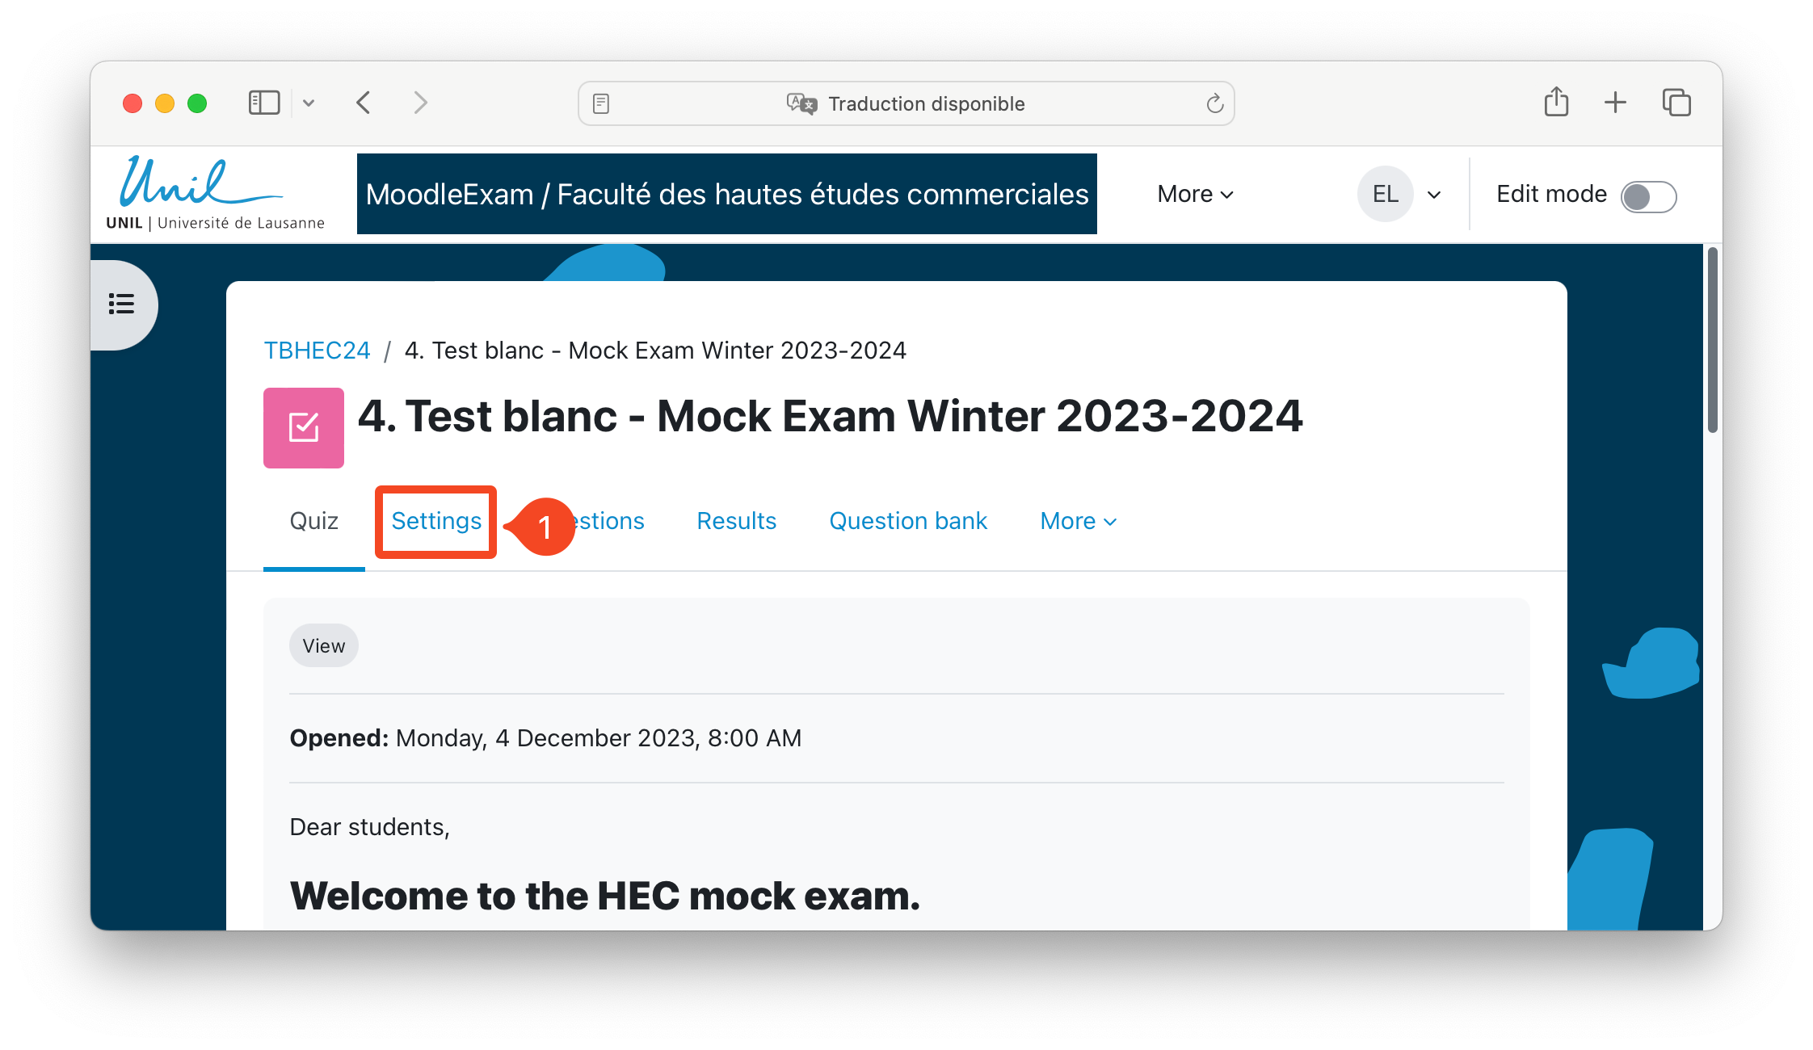Open the Question bank tab
This screenshot has width=1813, height=1050.
(x=908, y=521)
